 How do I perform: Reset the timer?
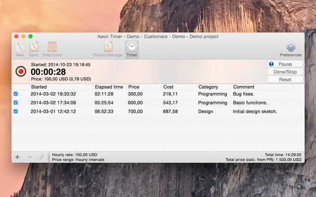285,79
